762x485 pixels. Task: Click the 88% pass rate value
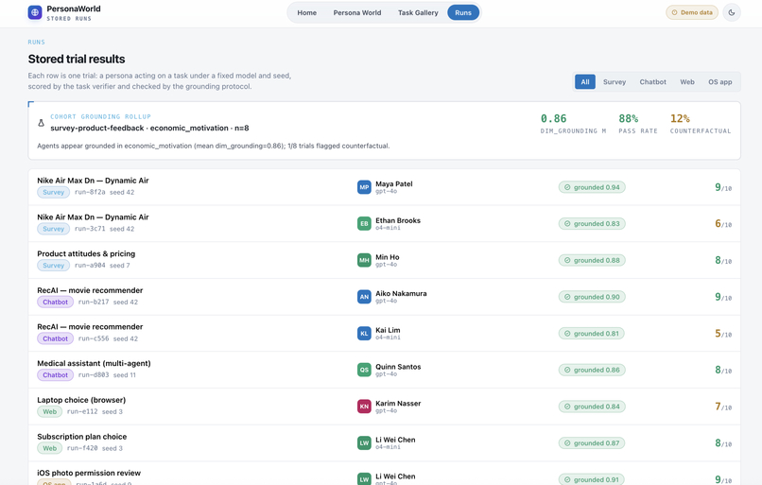click(629, 118)
